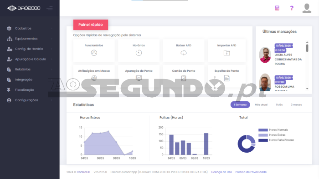Screen dimensions: 319x179
Task: Collapse sidebar with the hamburger menu icon
Action: point(49,8)
